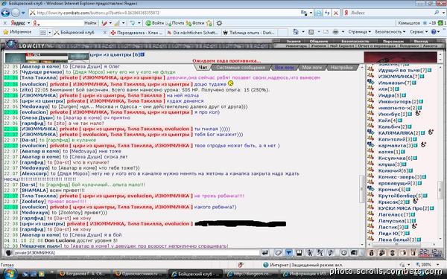Click the Quick Tabs grid icon

click(x=42, y=33)
